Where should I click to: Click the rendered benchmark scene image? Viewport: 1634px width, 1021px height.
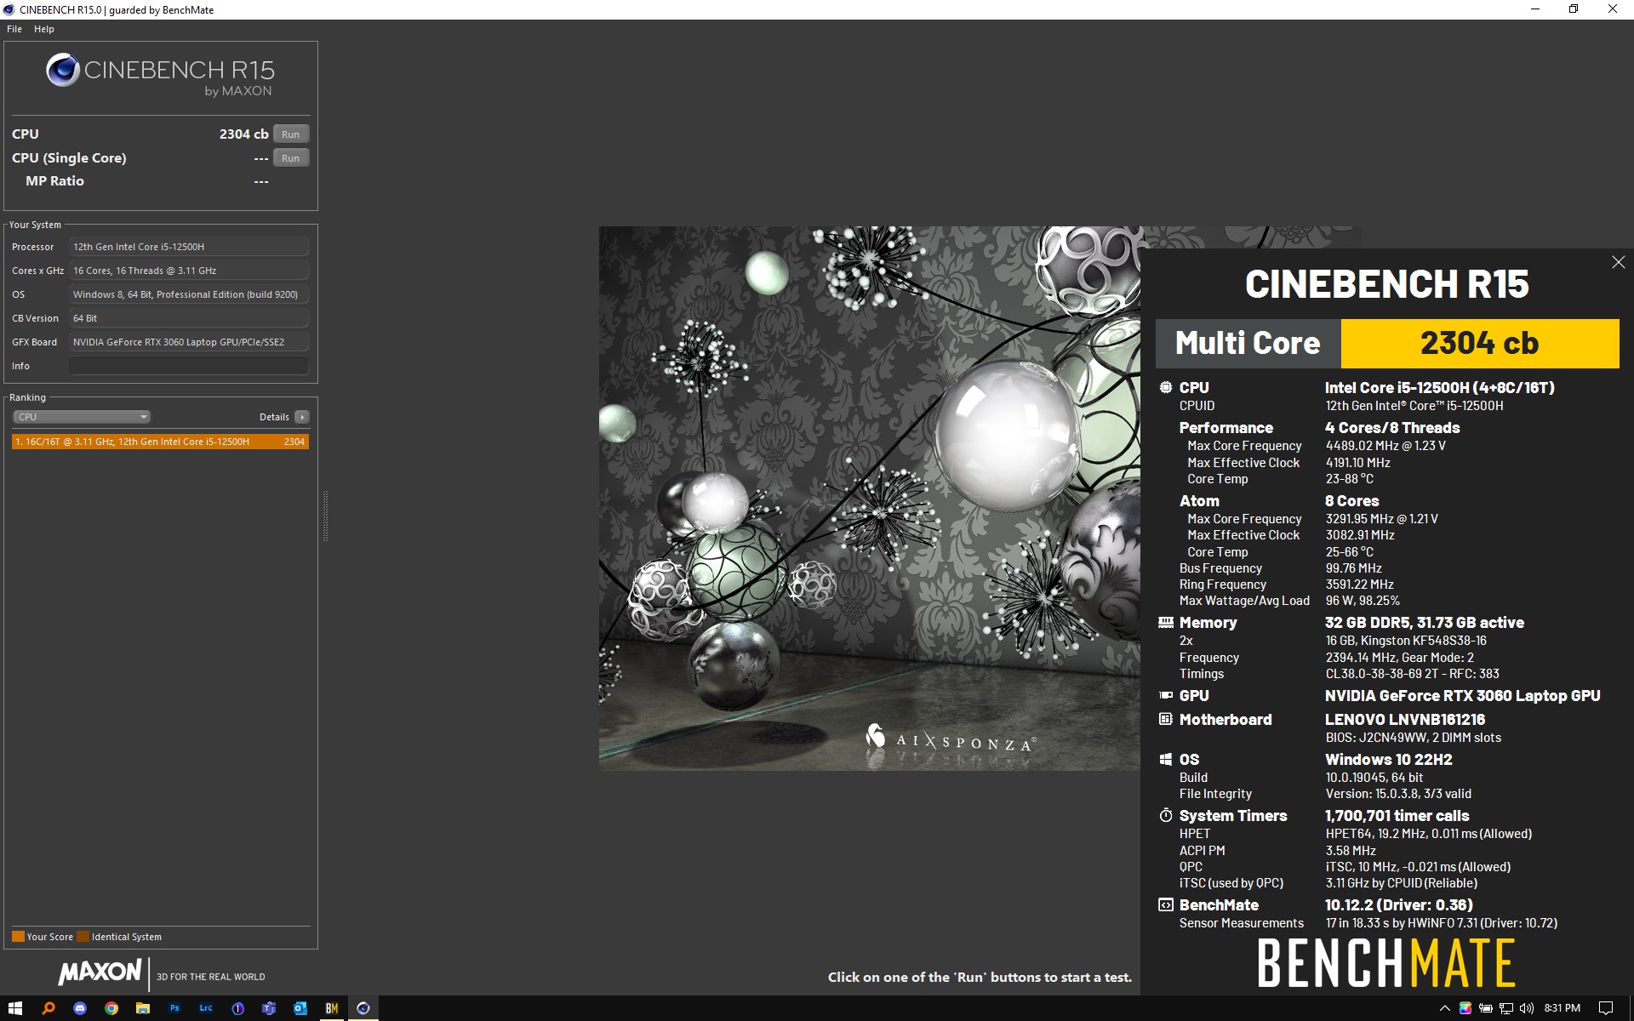tap(869, 498)
